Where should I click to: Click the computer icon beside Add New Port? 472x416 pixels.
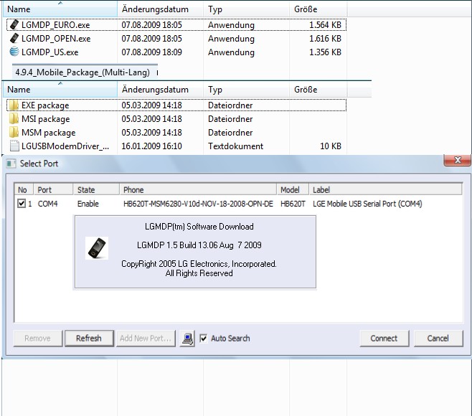(187, 339)
